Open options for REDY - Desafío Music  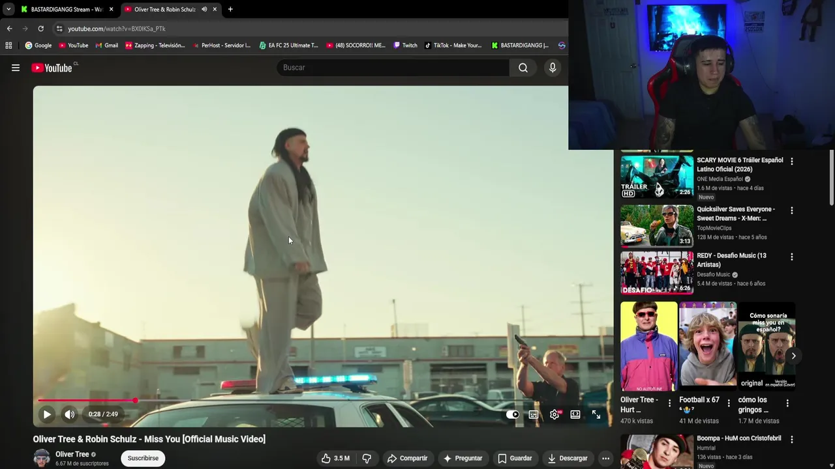[x=792, y=257]
